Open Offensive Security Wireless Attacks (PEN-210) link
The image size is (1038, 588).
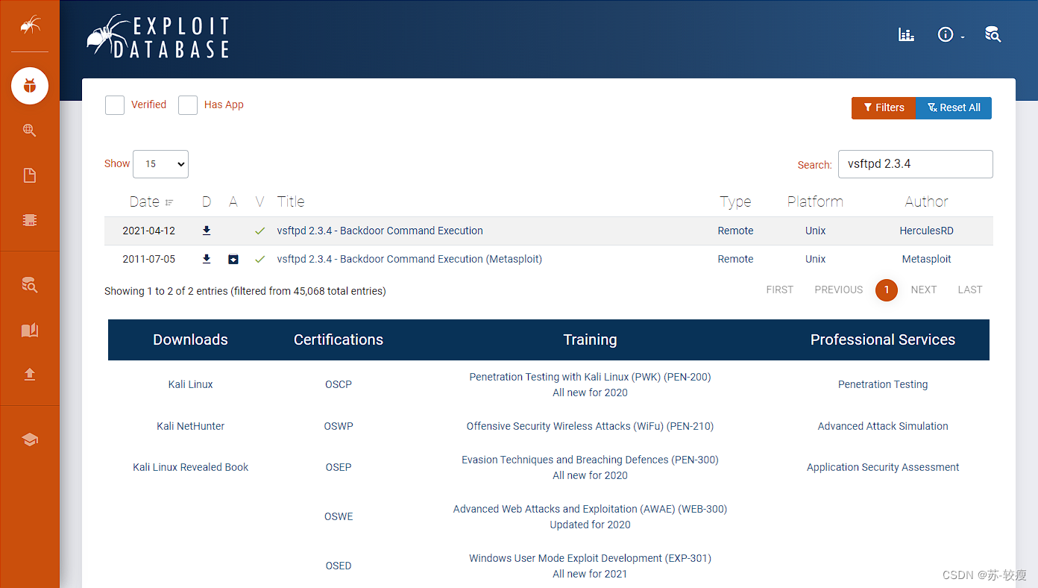590,426
